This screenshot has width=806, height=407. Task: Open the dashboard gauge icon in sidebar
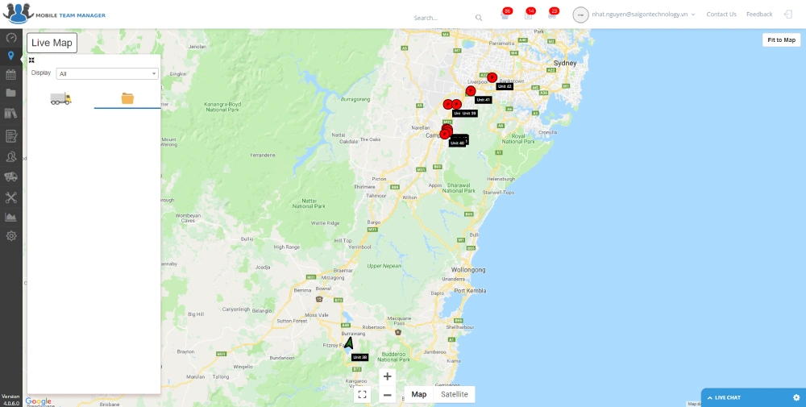11,37
